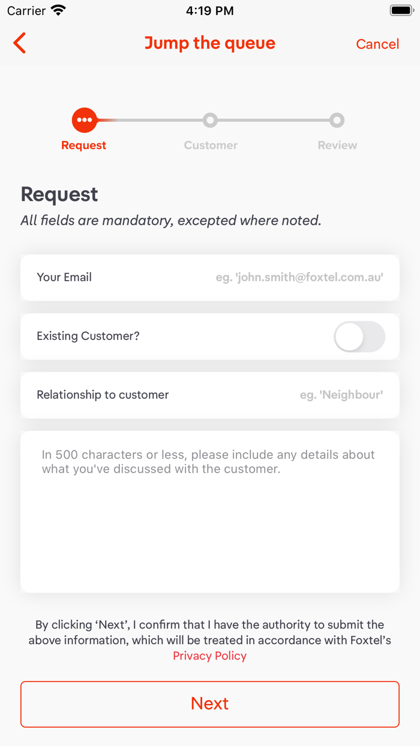Toggle the Existing Customer switch
420x746 pixels.
pyautogui.click(x=359, y=336)
